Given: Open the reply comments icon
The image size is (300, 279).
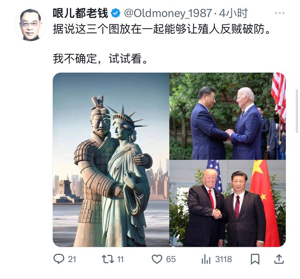Looking at the screenshot, I should 59,259.
